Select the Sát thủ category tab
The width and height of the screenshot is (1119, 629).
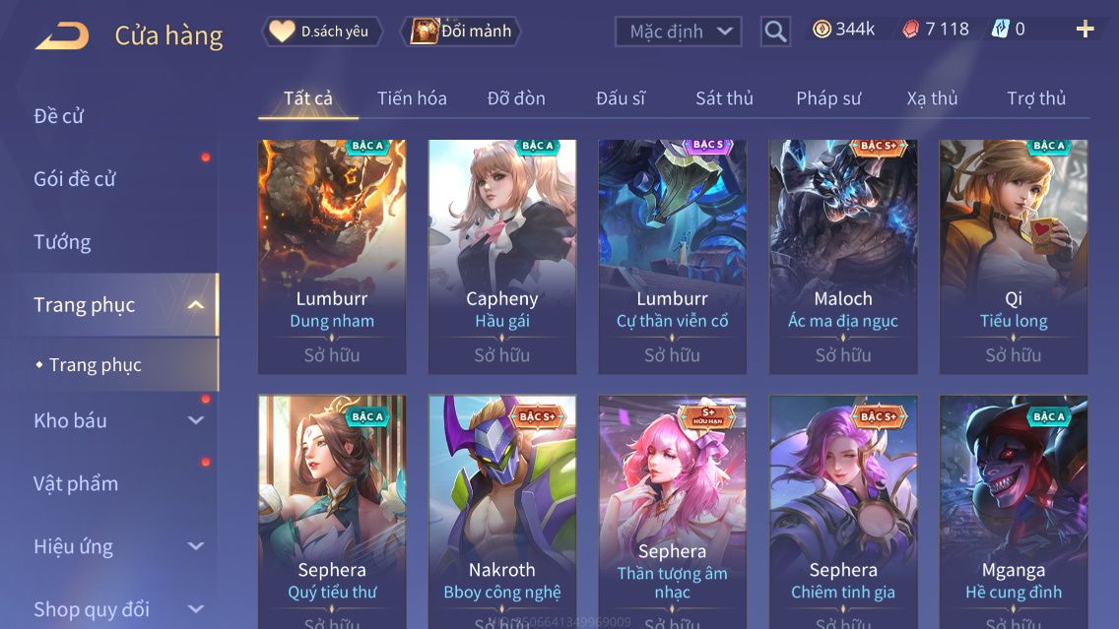pyautogui.click(x=724, y=98)
